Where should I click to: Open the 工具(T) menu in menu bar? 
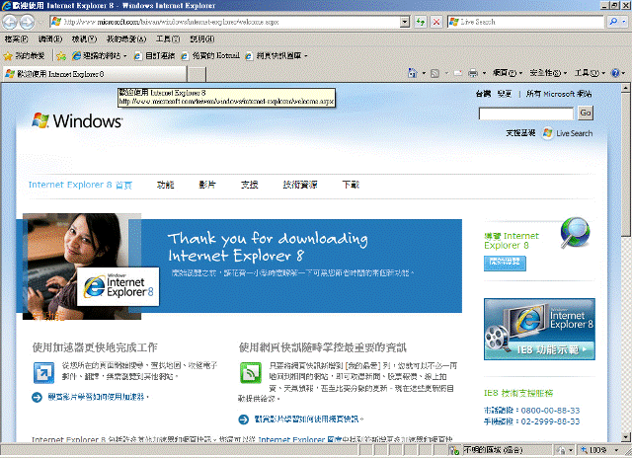click(167, 38)
